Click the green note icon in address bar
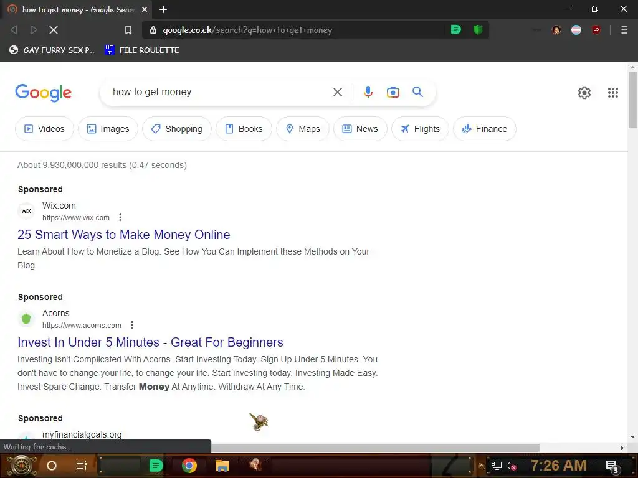 (456, 29)
